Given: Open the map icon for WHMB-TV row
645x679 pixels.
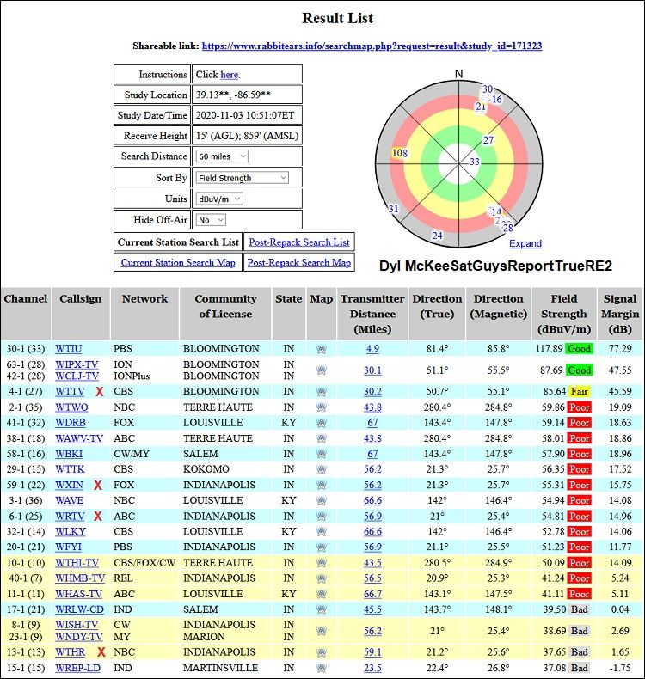Looking at the screenshot, I should coord(321,578).
